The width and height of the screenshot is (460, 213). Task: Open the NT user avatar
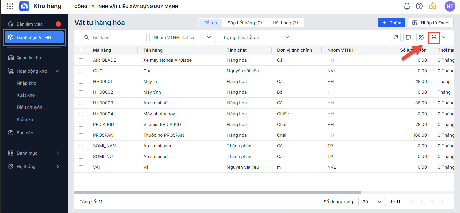coord(450,6)
